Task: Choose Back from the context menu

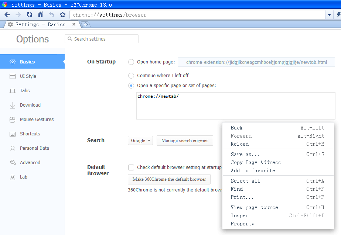Action: 278,128
